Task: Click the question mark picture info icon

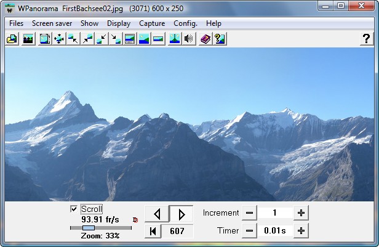Action: coord(220,39)
